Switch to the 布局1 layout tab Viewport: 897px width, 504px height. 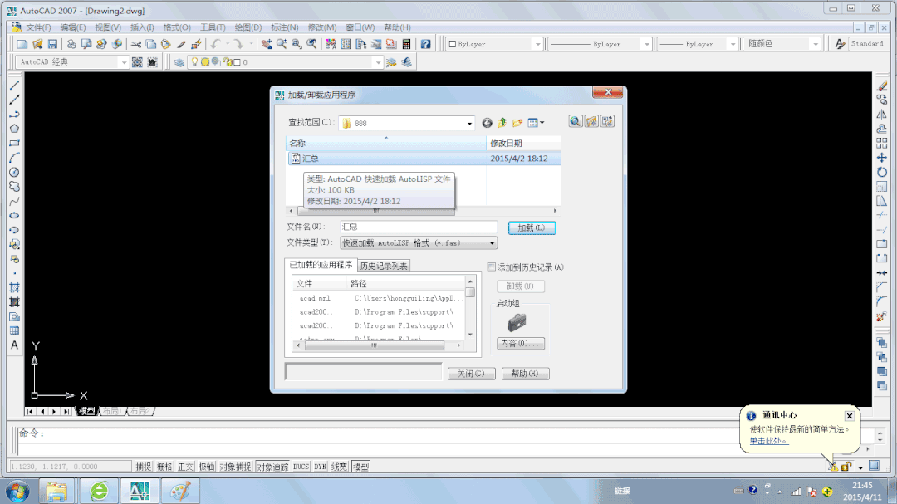[x=113, y=411]
